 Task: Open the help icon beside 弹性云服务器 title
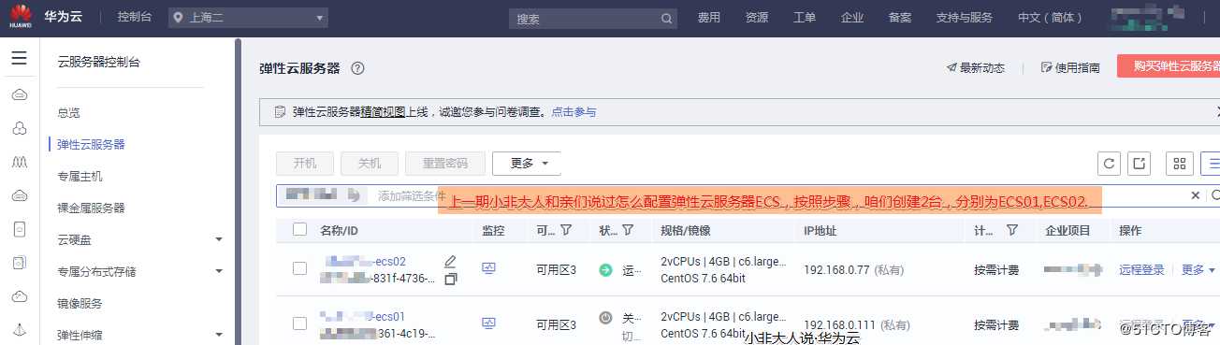pyautogui.click(x=357, y=68)
